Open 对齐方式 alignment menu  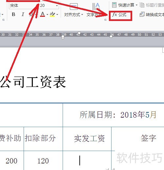(x=73, y=15)
